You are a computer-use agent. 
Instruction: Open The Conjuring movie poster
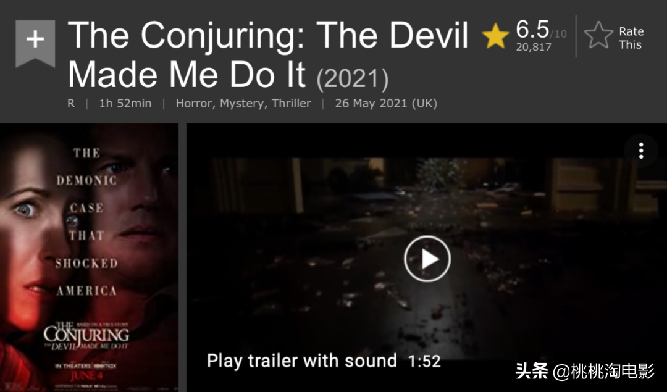coord(89,257)
